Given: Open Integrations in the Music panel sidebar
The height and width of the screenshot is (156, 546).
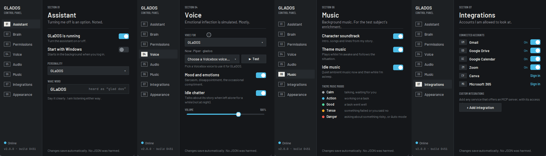Looking at the screenshot, I should [x=295, y=84].
